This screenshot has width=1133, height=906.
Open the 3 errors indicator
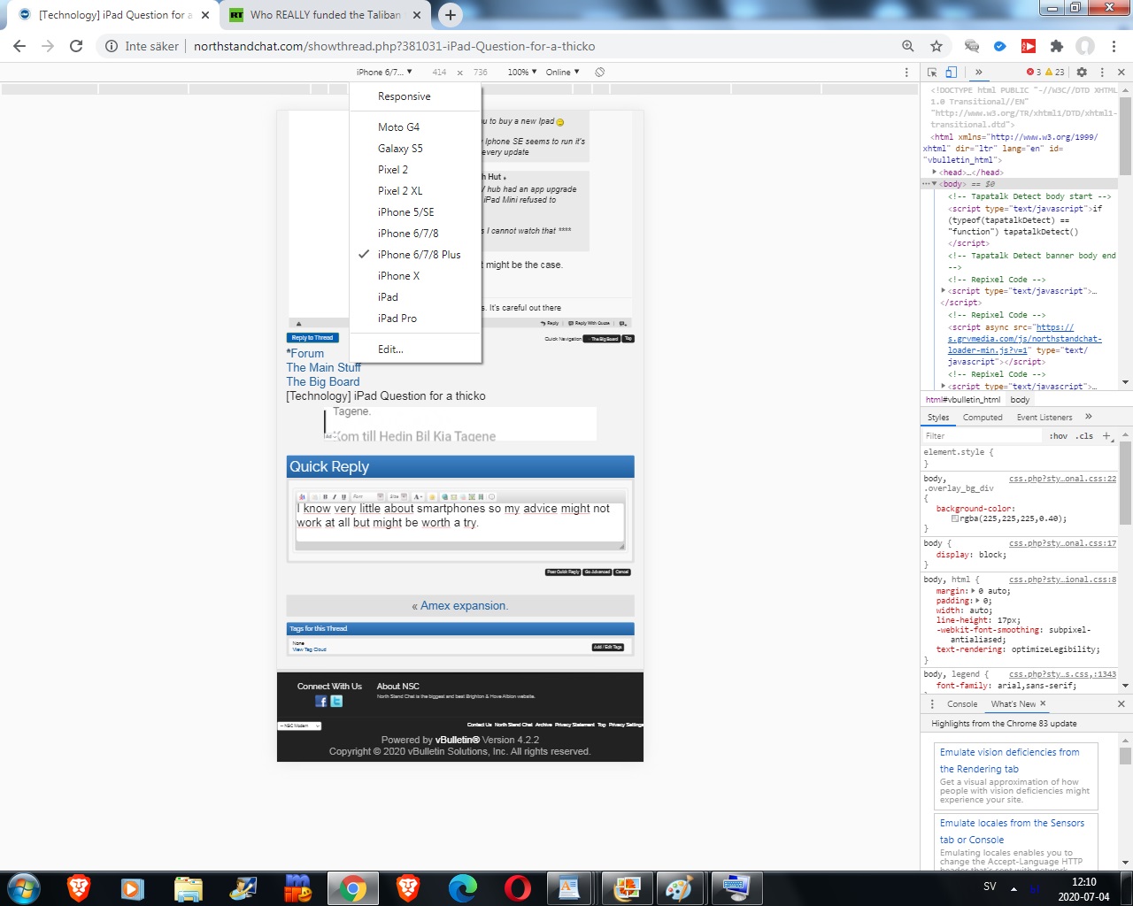[1033, 73]
